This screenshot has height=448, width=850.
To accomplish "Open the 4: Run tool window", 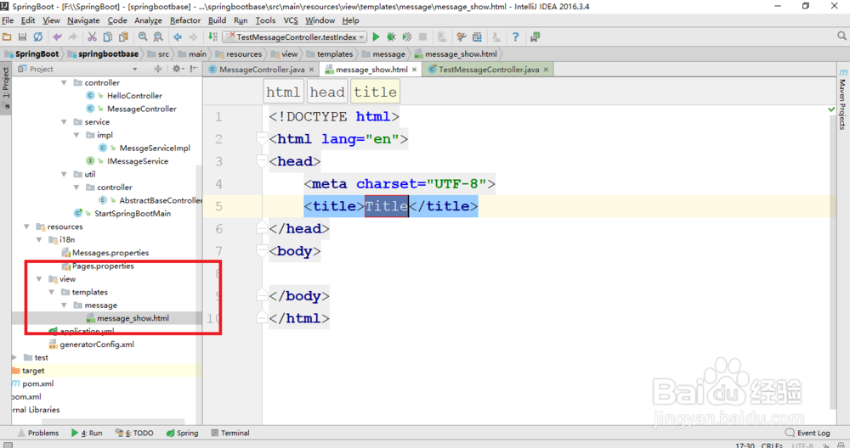I will 87,433.
